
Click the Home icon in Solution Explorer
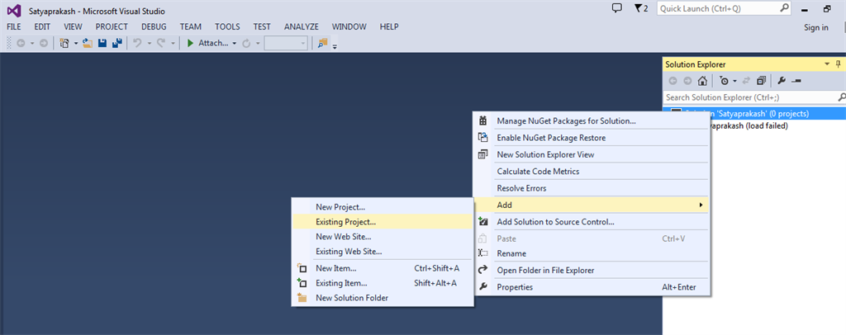point(702,81)
